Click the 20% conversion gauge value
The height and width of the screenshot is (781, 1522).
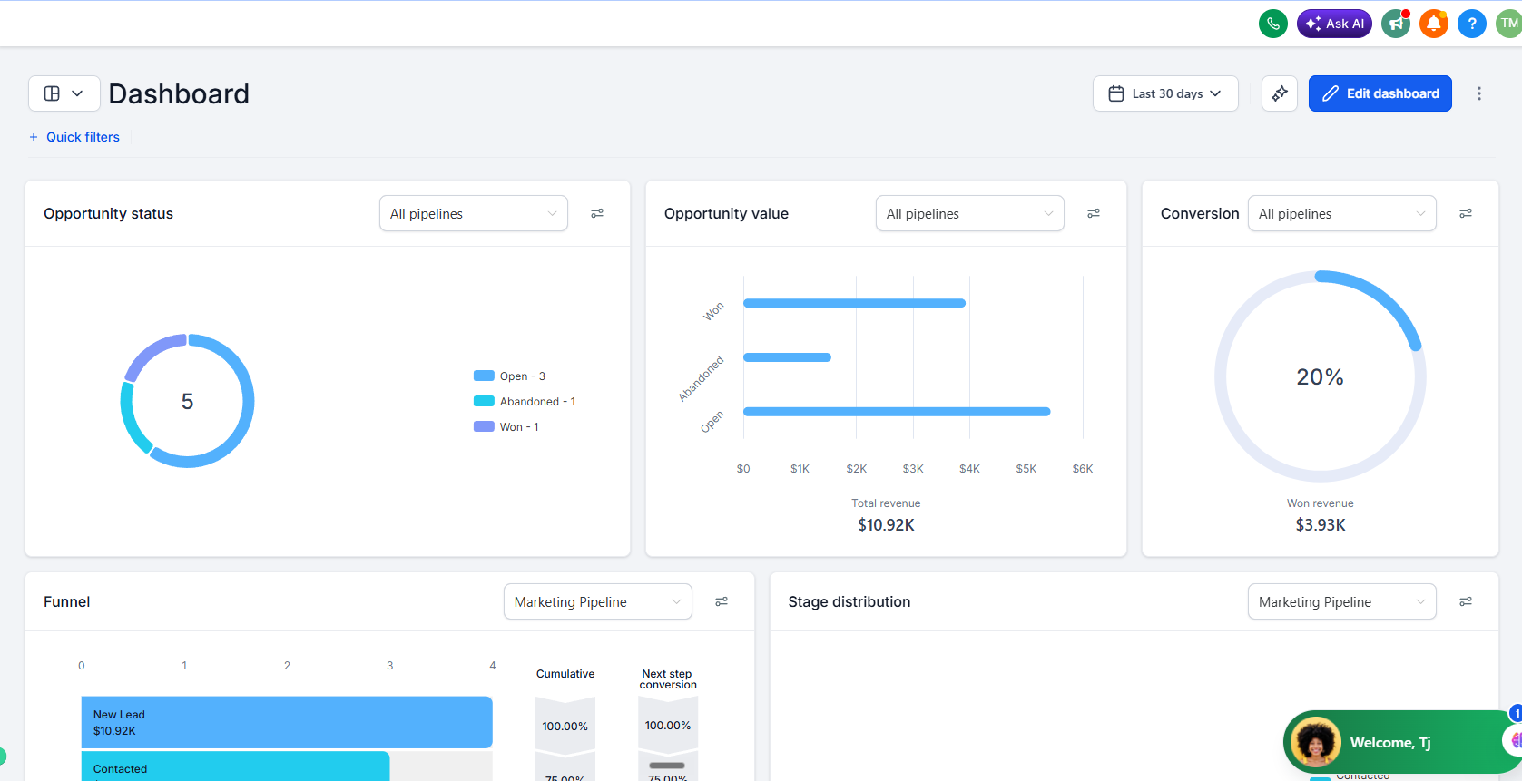(1320, 376)
